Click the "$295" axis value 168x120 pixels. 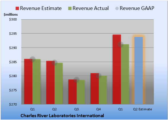click(13, 34)
